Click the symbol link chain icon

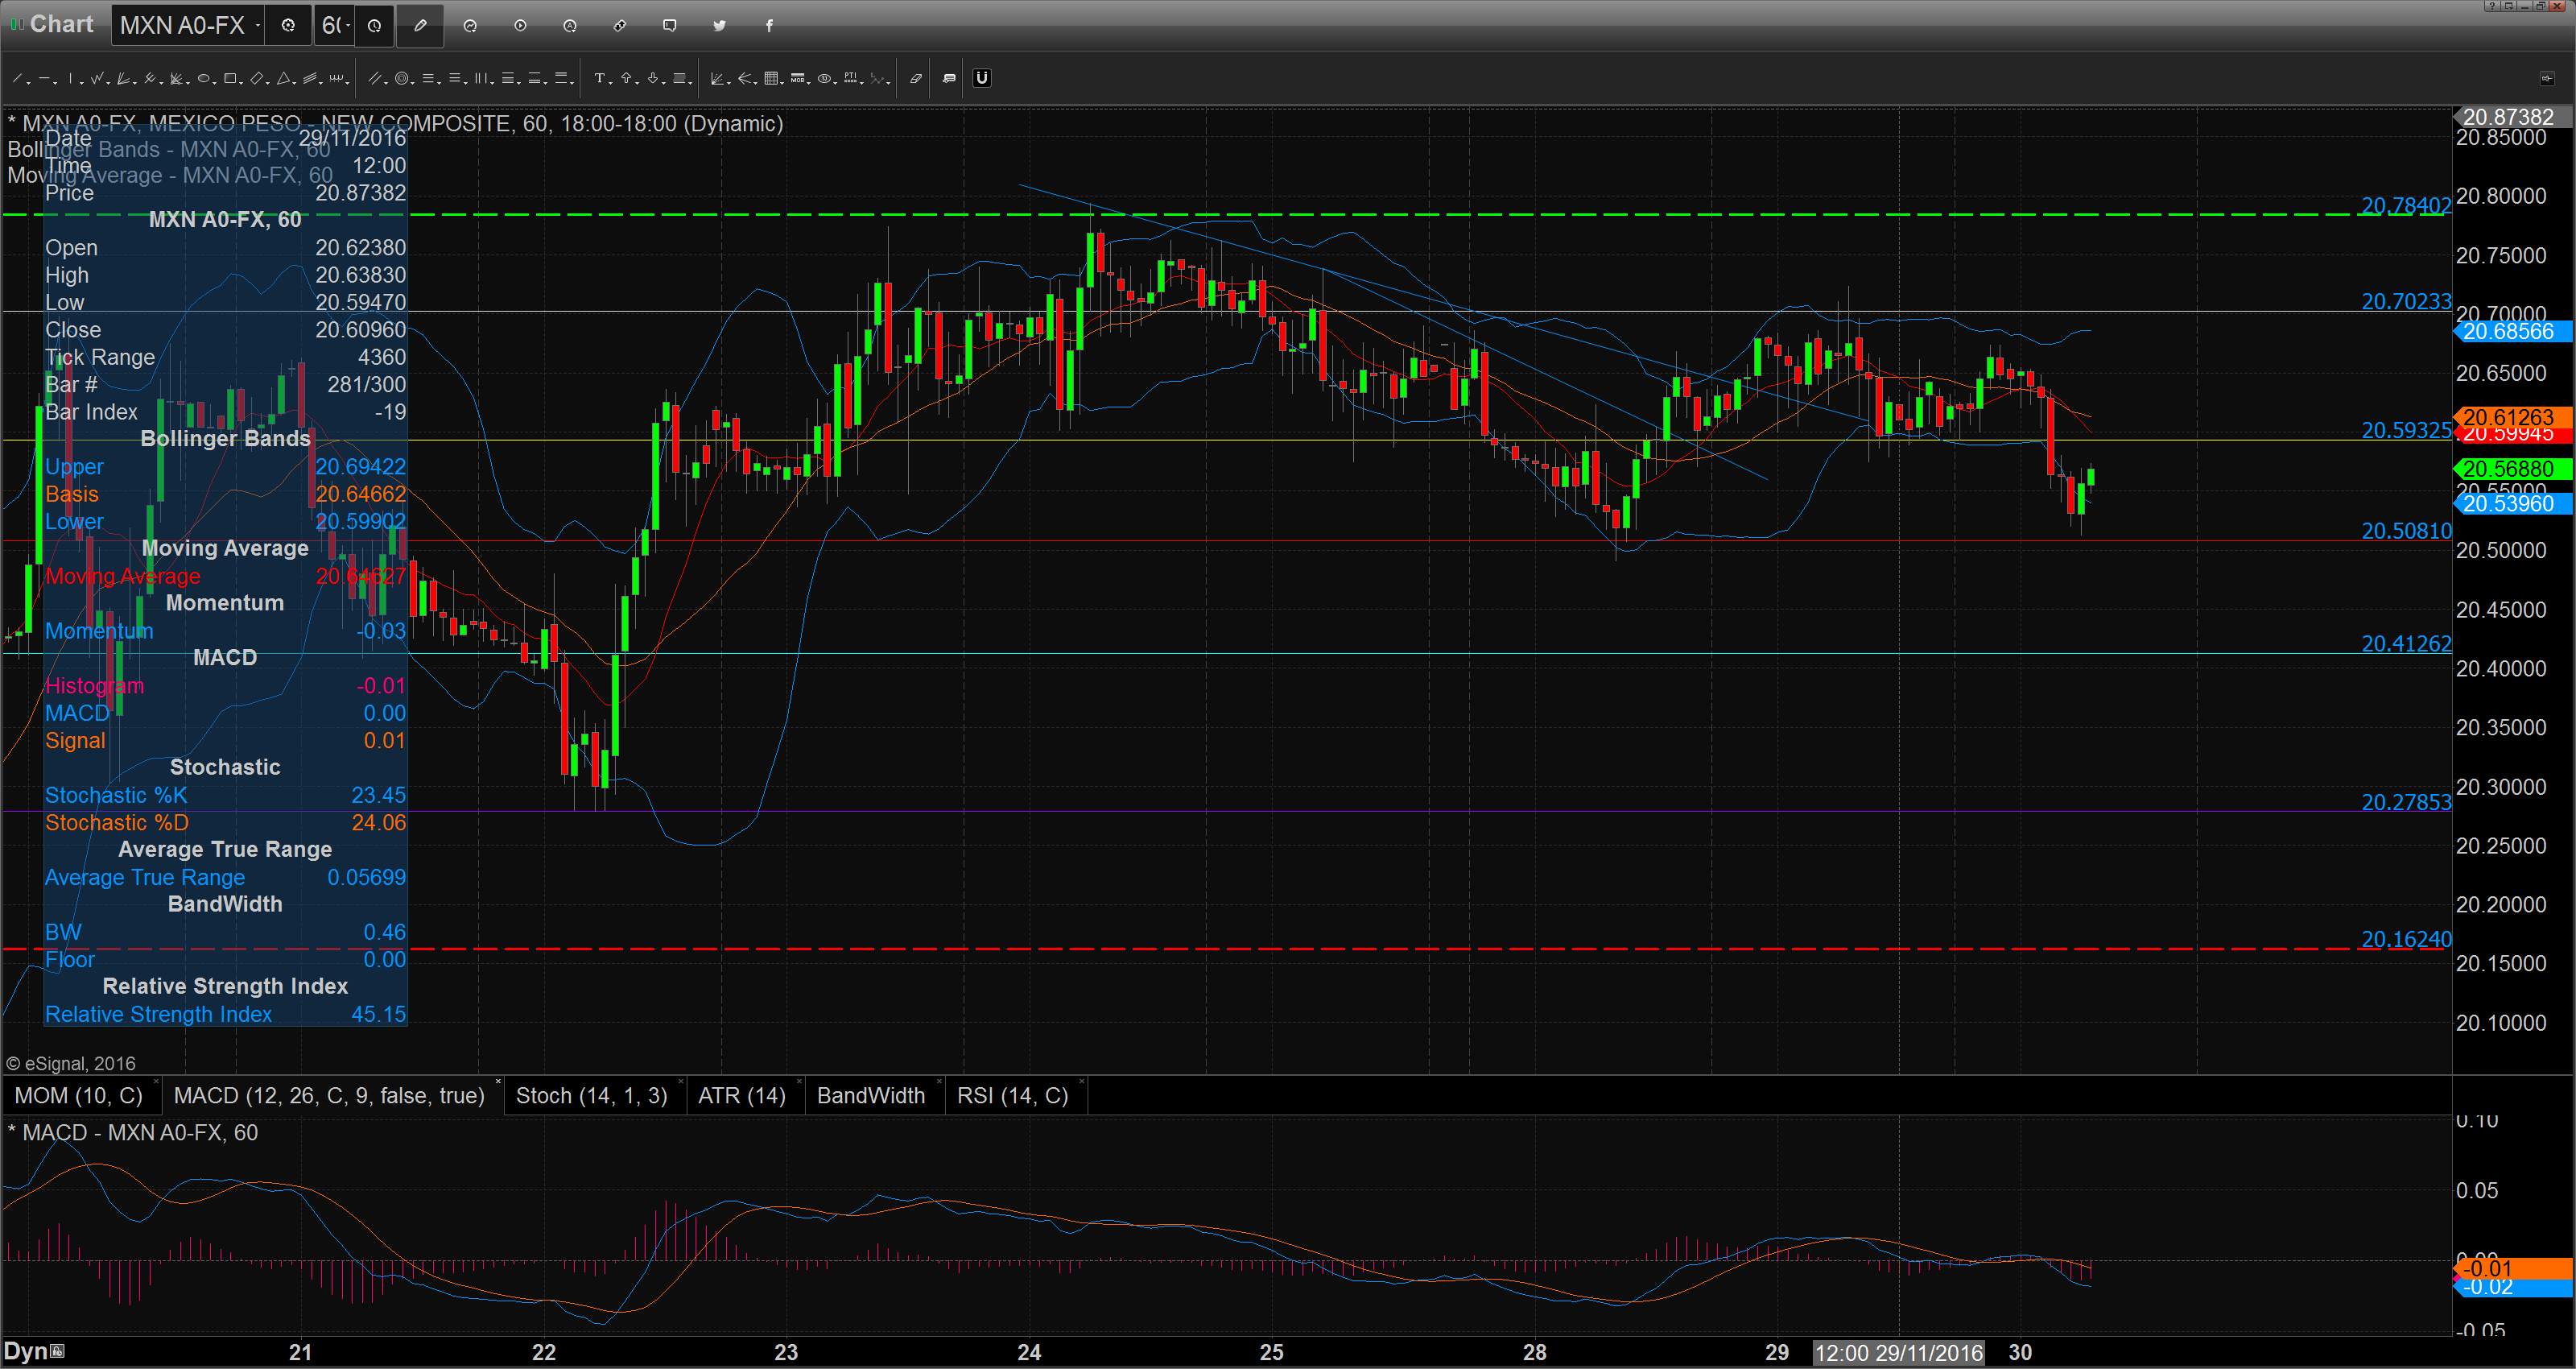tap(620, 26)
